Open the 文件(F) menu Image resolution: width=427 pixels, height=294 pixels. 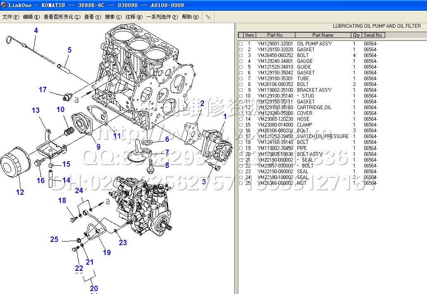click(11, 17)
